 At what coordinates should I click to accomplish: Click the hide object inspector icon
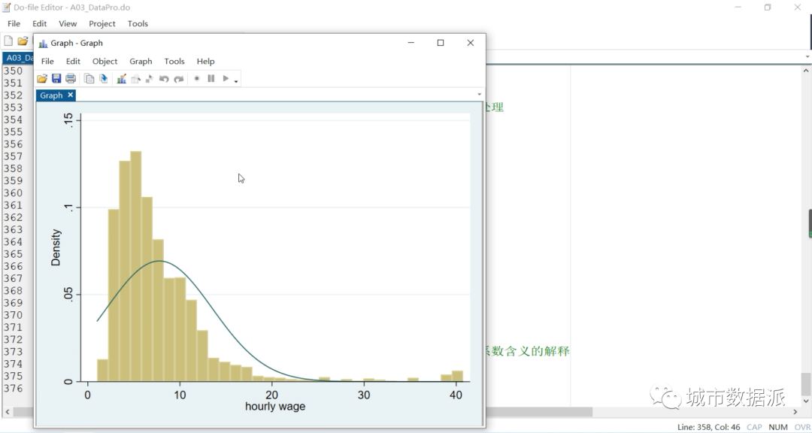(135, 79)
